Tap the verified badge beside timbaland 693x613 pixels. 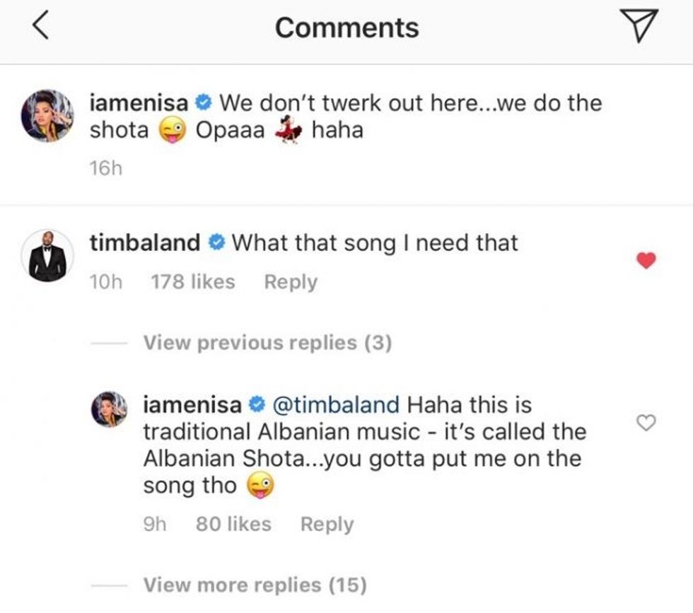[x=217, y=243]
